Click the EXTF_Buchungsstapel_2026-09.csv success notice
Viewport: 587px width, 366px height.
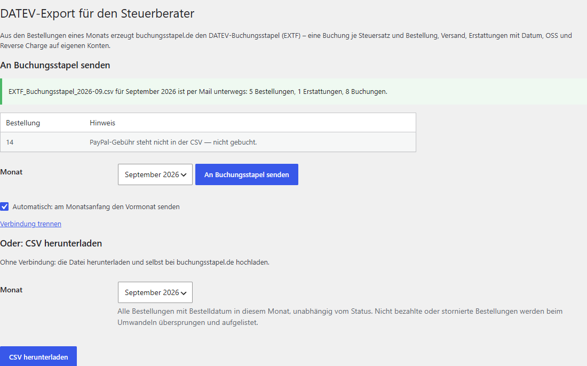point(293,91)
